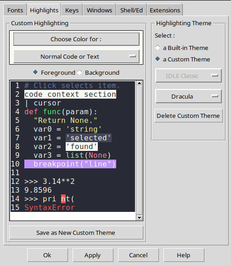231x266 pixels.
Task: Open the Normal Code or Text dropdown
Action: click(76, 56)
